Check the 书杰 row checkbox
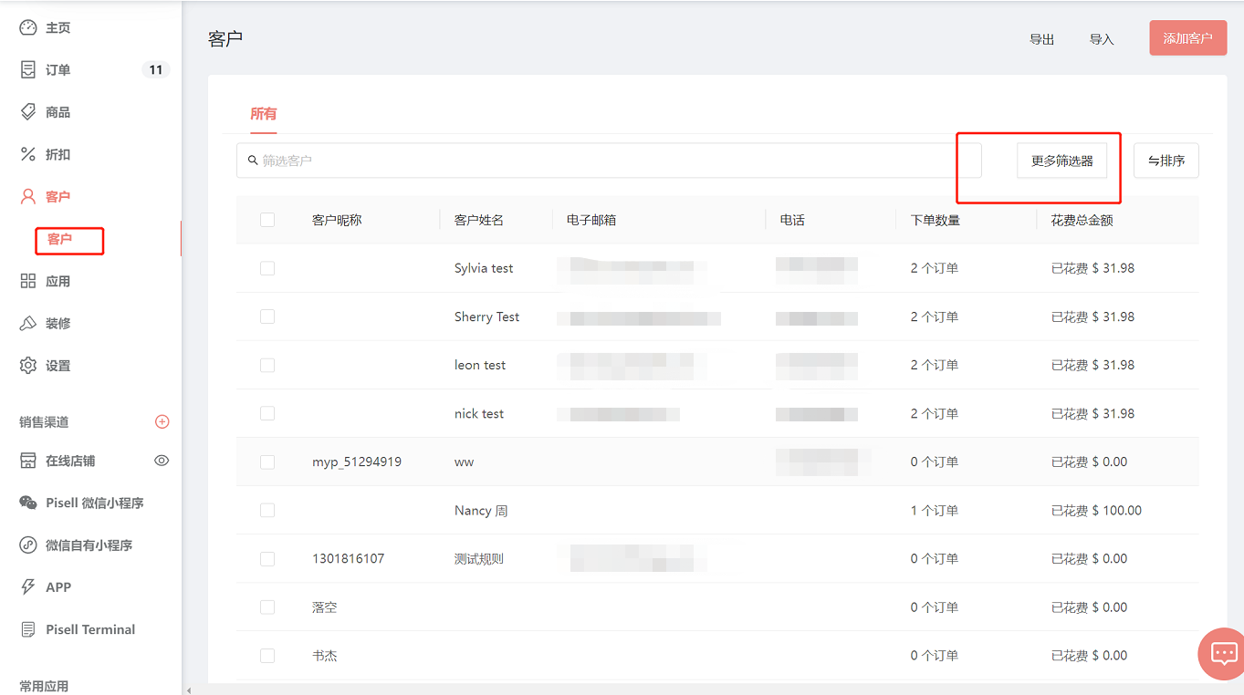The image size is (1244, 695). click(267, 655)
